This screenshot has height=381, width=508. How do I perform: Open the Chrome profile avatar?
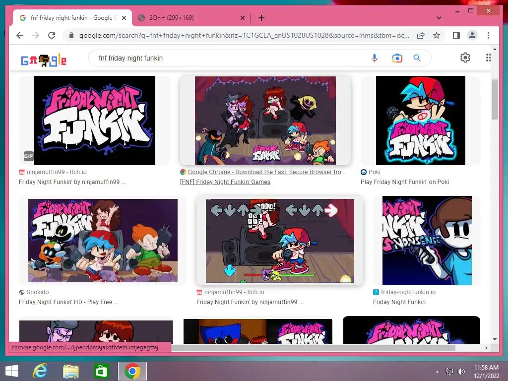tap(472, 35)
